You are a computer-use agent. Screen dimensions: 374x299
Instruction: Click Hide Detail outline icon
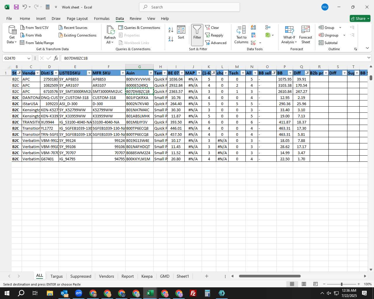click(x=352, y=35)
